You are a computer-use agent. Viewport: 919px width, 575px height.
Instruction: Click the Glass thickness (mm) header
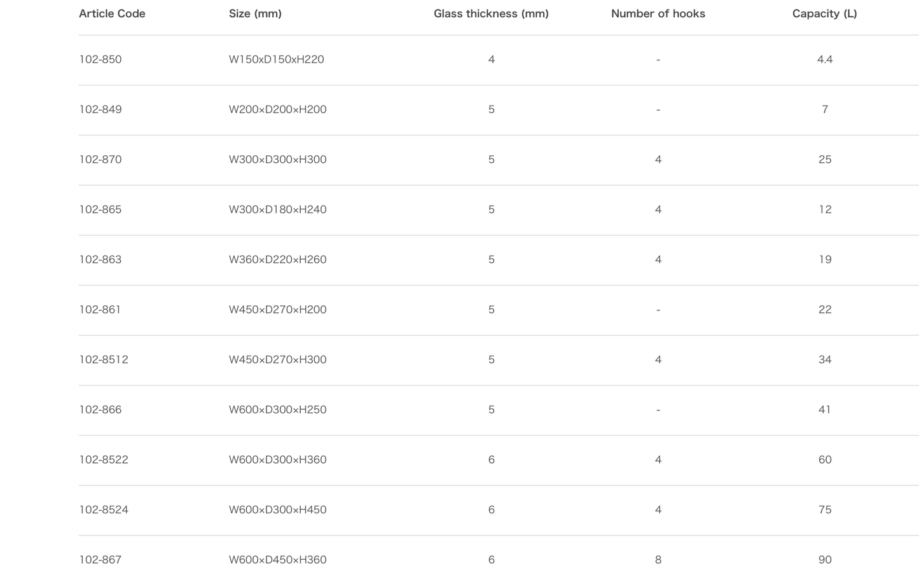coord(491,13)
